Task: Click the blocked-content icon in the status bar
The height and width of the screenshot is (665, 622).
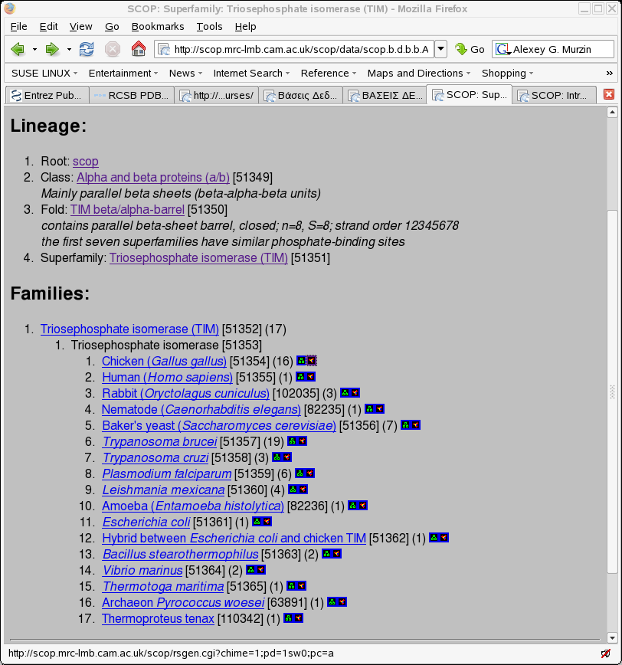Action: [x=606, y=654]
